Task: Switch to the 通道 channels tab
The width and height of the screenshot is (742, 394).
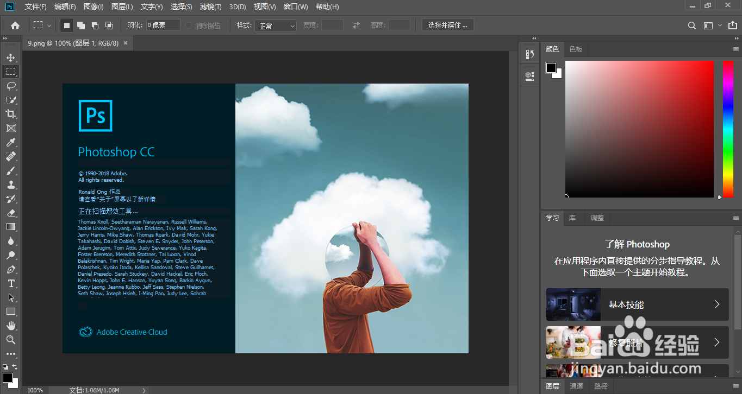Action: pyautogui.click(x=576, y=386)
